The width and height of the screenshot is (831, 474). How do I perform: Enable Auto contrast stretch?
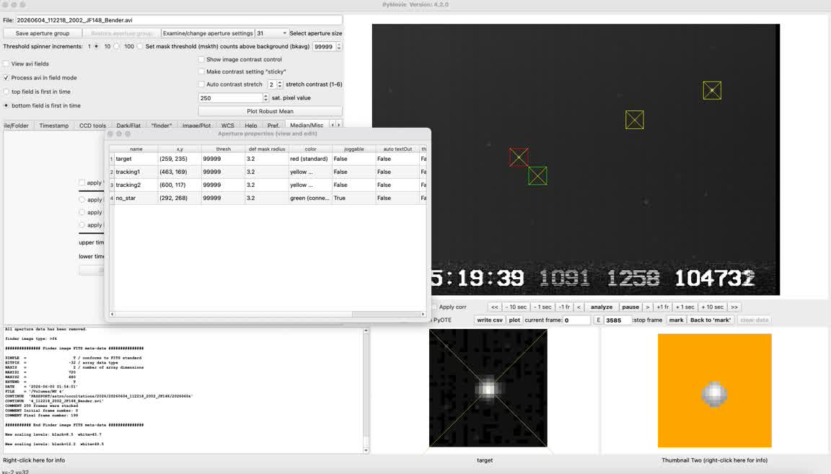[x=201, y=84]
